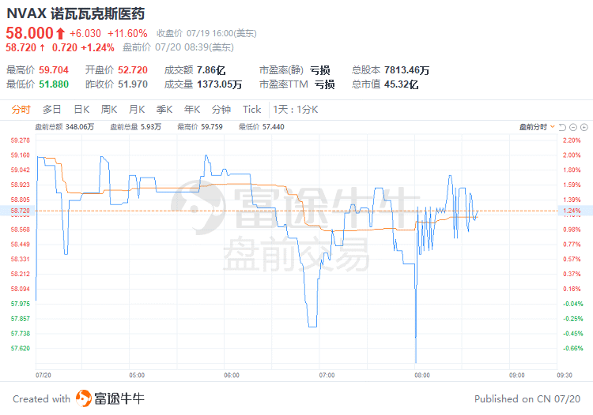Open the 月K chart tab

pyautogui.click(x=137, y=110)
